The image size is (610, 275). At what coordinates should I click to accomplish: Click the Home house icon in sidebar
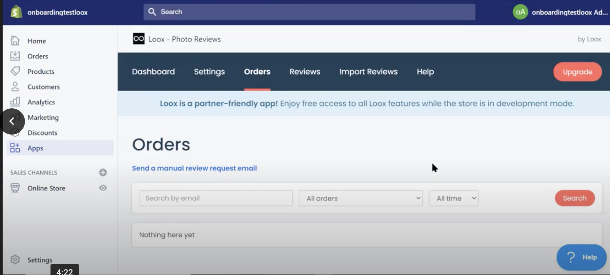15,41
